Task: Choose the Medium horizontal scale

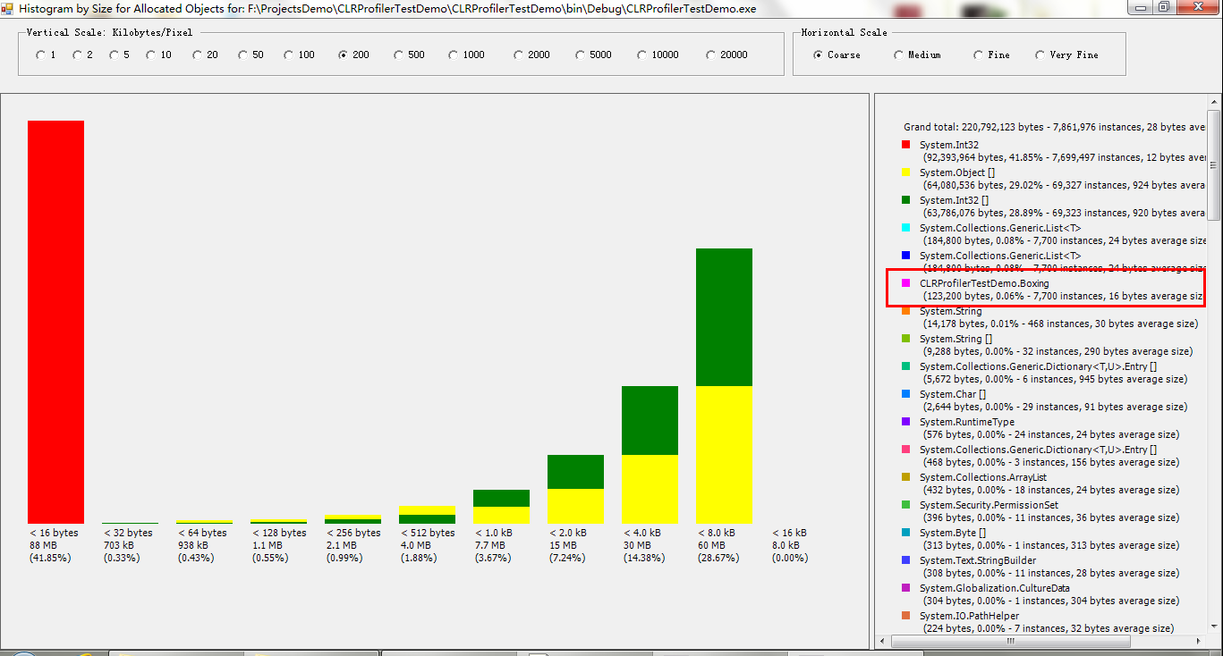Action: tap(898, 55)
